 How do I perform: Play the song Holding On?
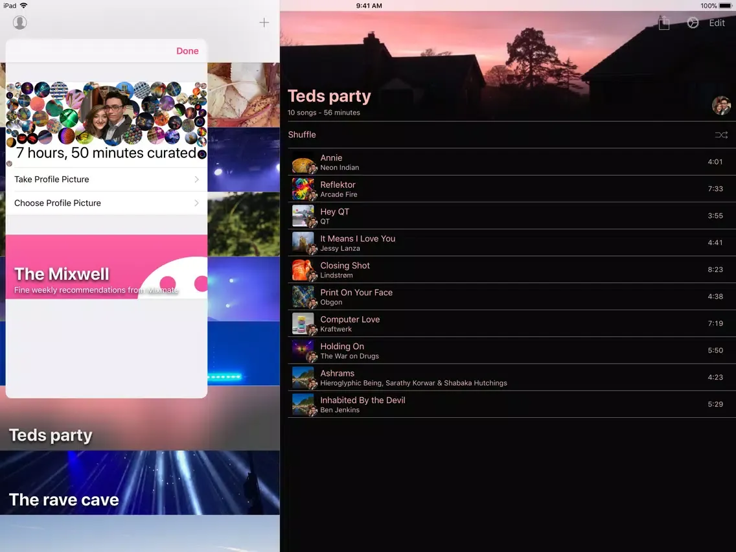pyautogui.click(x=512, y=351)
